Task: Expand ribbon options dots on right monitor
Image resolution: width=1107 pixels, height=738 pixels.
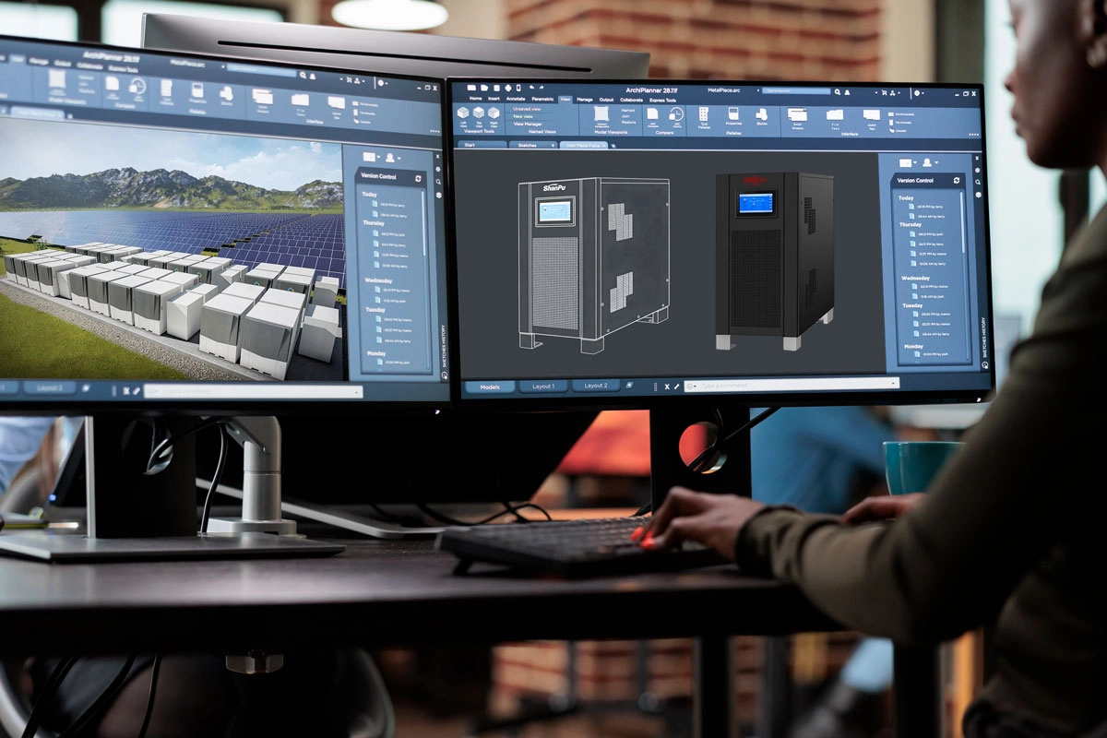Action: click(974, 135)
